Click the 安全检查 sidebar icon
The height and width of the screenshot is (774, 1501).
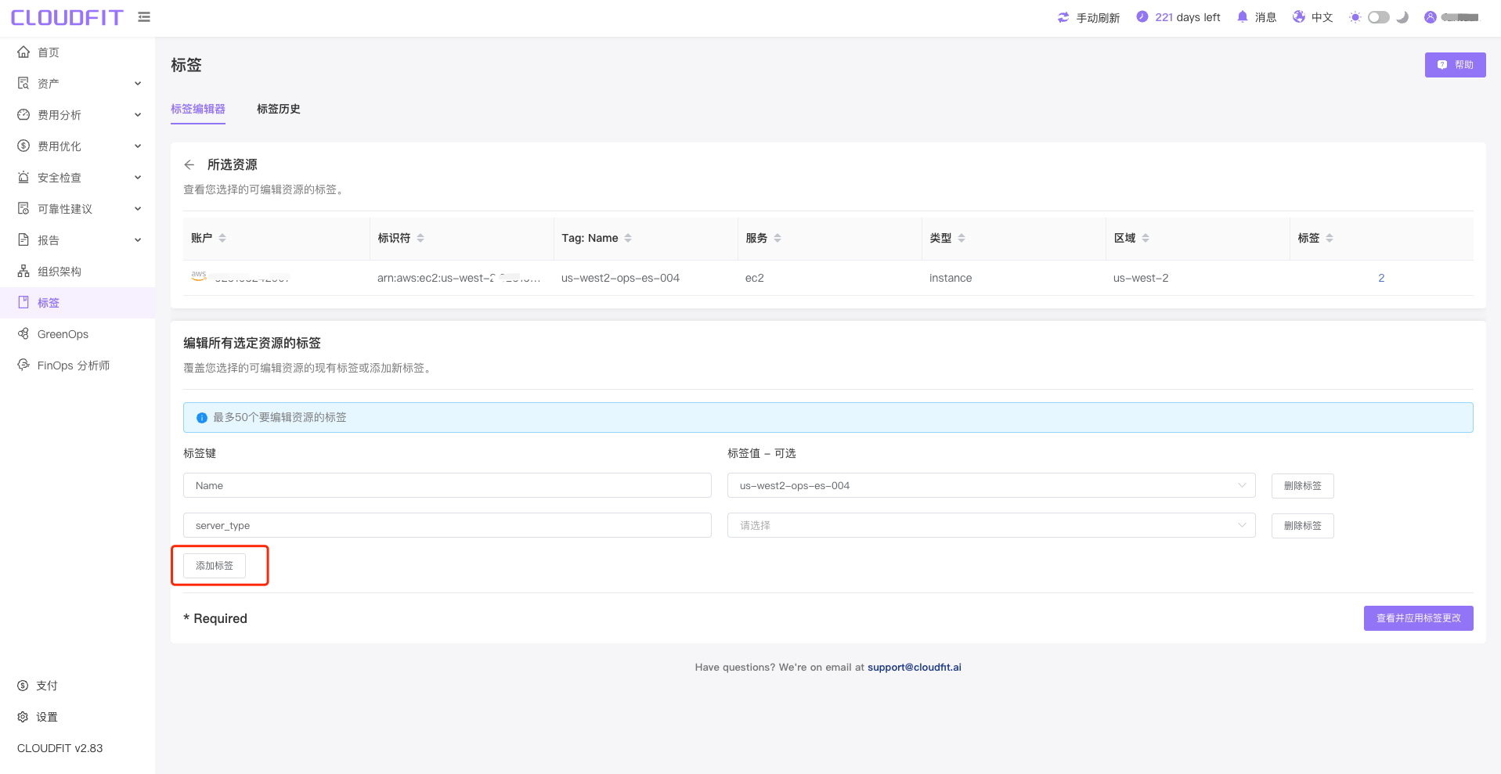pos(23,178)
